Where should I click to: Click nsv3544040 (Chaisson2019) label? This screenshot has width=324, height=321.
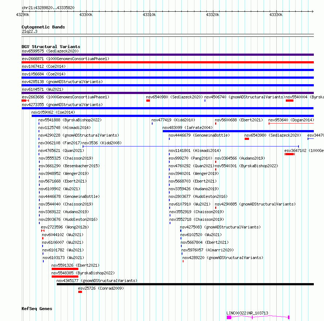click(x=66, y=204)
